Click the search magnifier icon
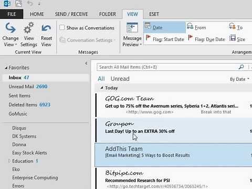 click(x=241, y=67)
